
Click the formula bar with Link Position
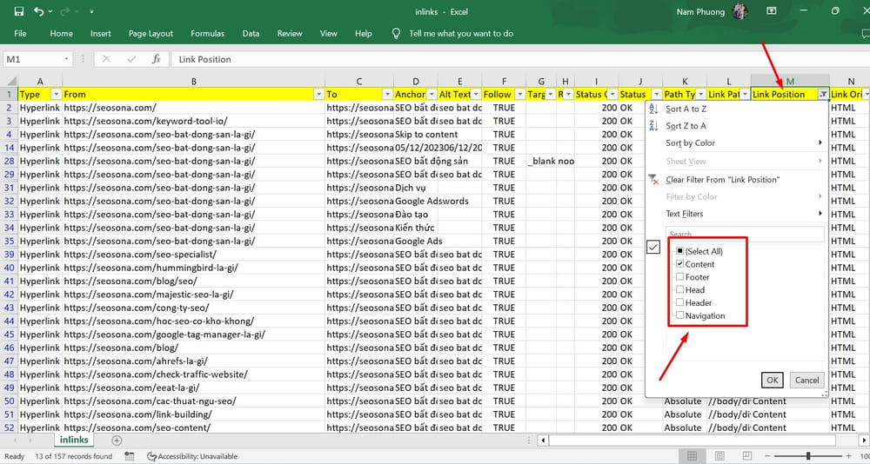[520, 59]
